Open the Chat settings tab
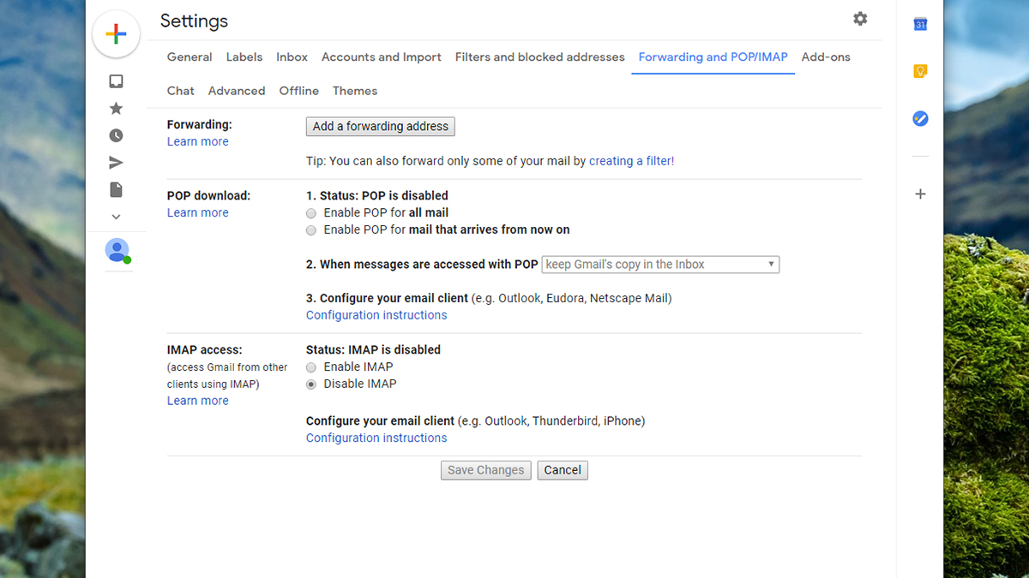 (x=181, y=91)
